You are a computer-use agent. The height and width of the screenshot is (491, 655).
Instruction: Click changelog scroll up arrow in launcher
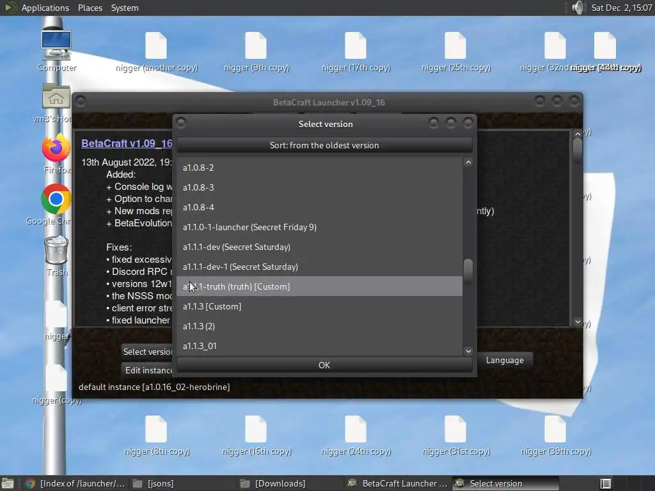point(578,134)
